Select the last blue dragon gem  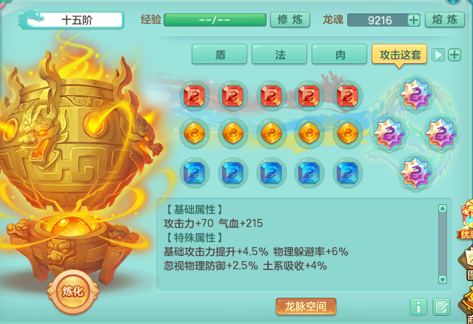[x=347, y=172]
